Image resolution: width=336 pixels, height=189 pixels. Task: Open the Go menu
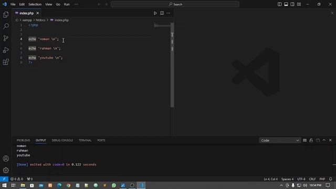click(x=58, y=4)
